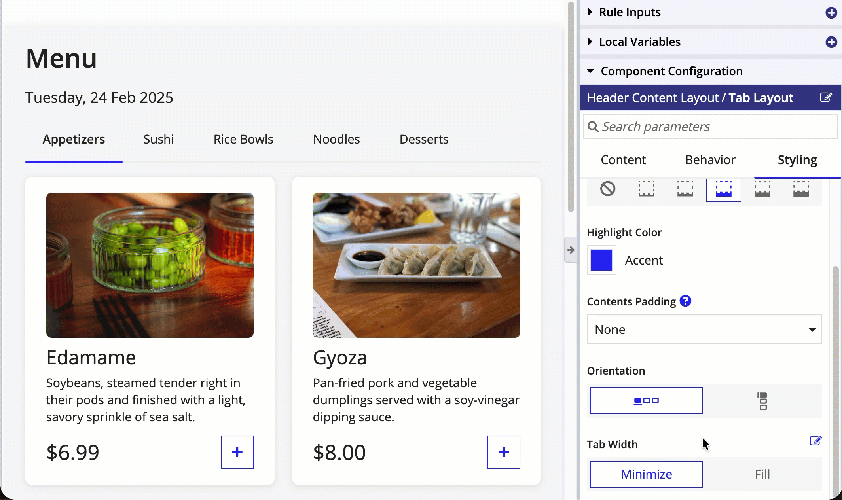Open the Sushi menu tab
842x500 pixels.
pyautogui.click(x=159, y=139)
